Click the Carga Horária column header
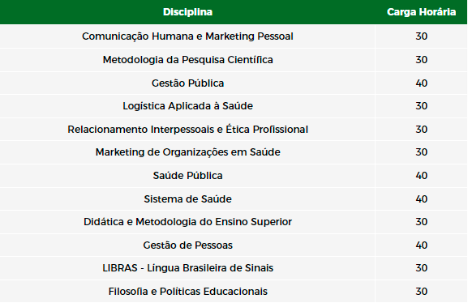 pos(421,12)
